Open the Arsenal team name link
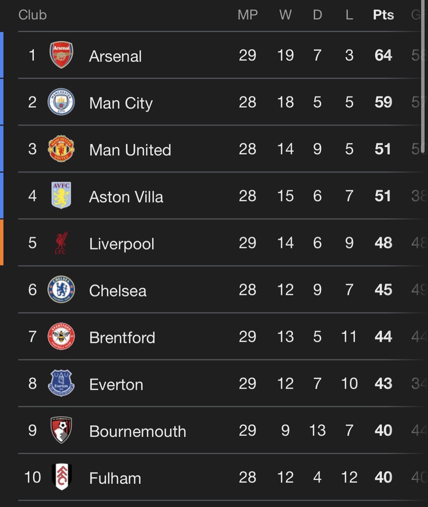The image size is (428, 507). coord(115,57)
